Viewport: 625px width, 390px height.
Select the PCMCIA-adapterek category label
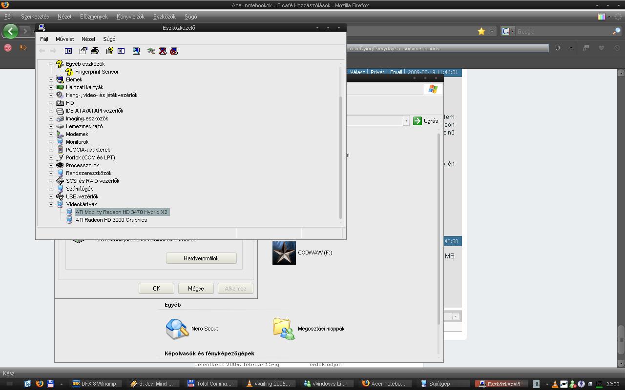pyautogui.click(x=88, y=150)
